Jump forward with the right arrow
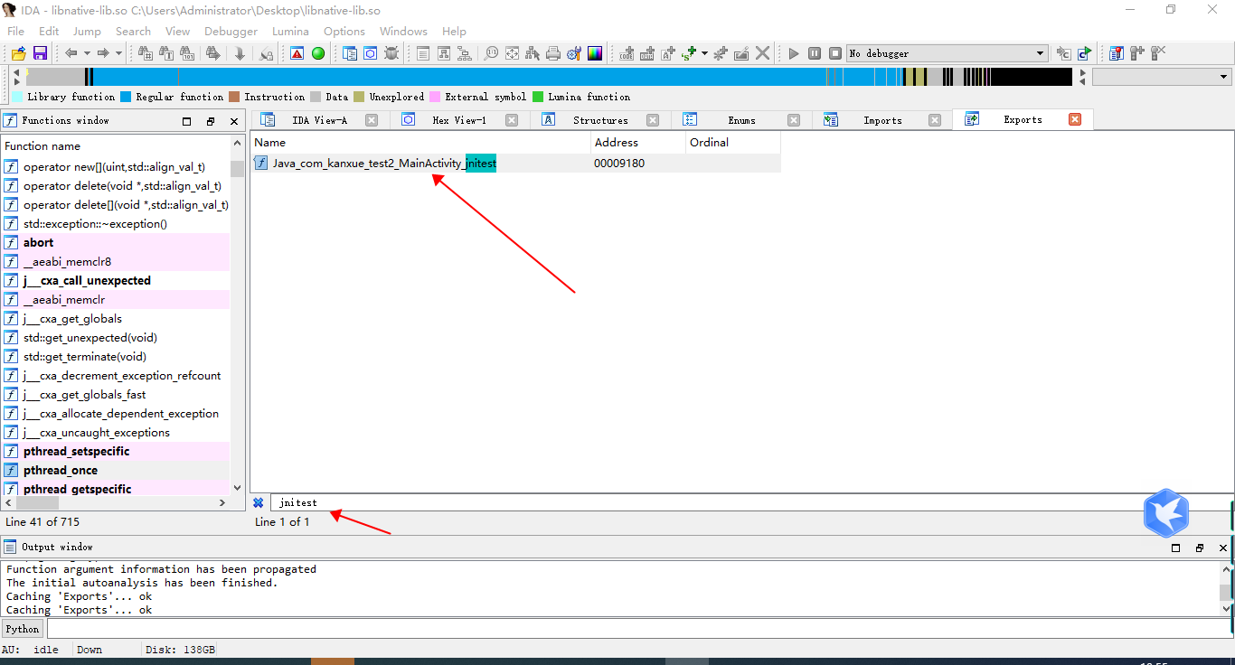 tap(103, 53)
